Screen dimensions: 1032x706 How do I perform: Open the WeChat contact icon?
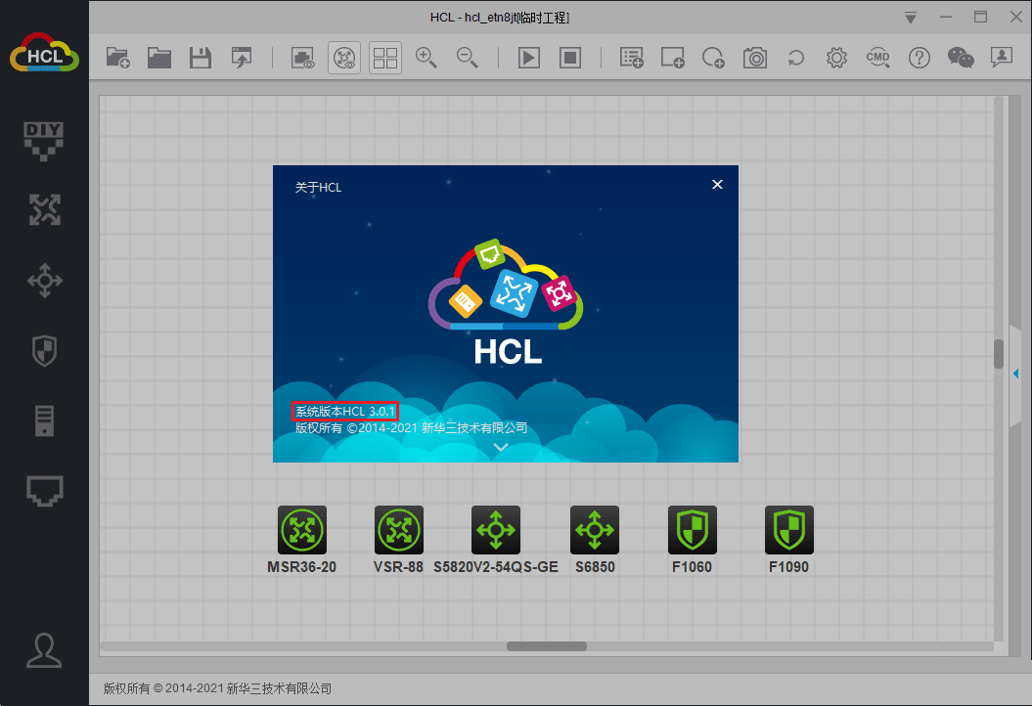point(961,58)
